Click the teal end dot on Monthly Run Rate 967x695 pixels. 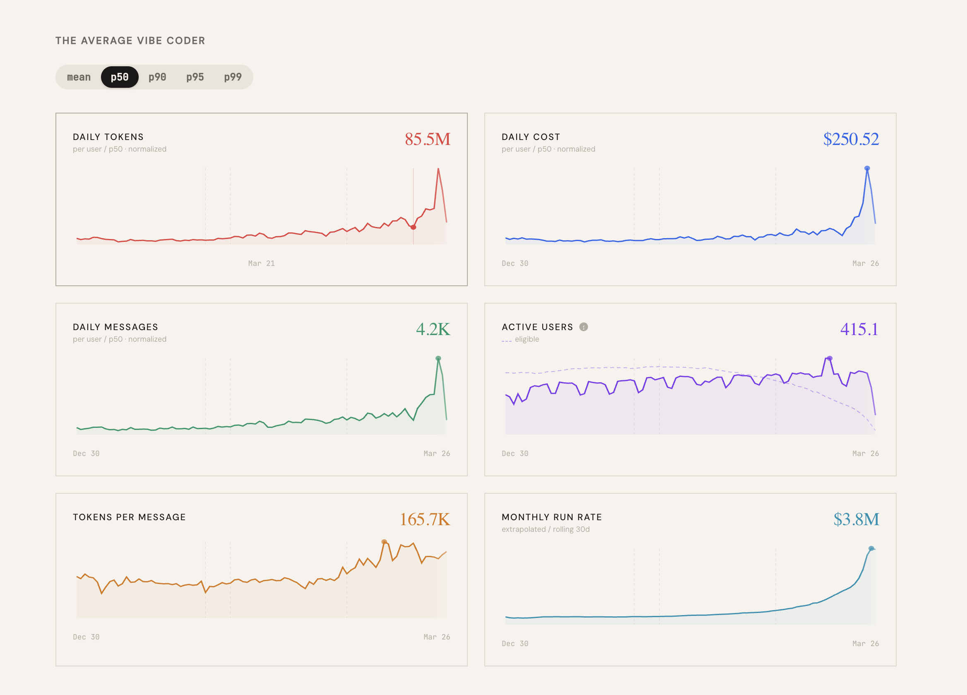(x=871, y=549)
